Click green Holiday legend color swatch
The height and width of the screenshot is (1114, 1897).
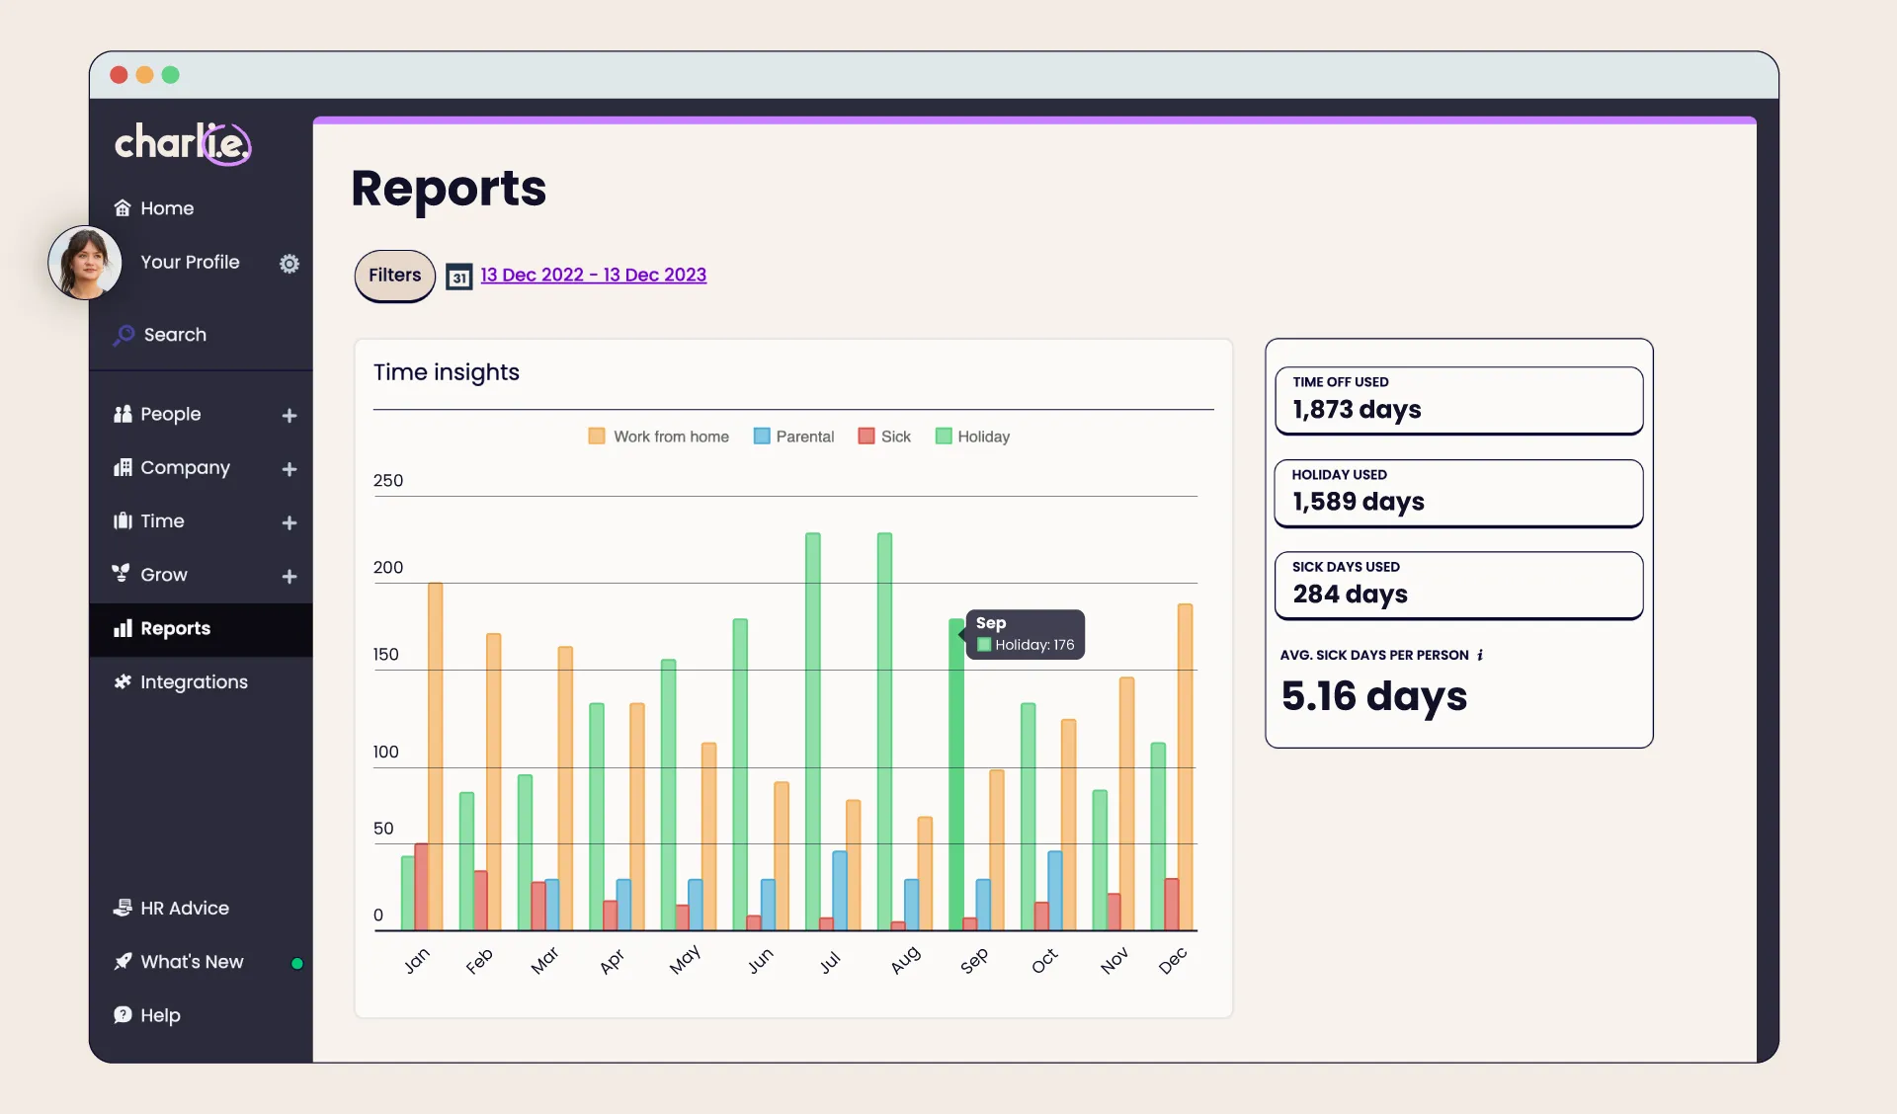[x=944, y=437]
